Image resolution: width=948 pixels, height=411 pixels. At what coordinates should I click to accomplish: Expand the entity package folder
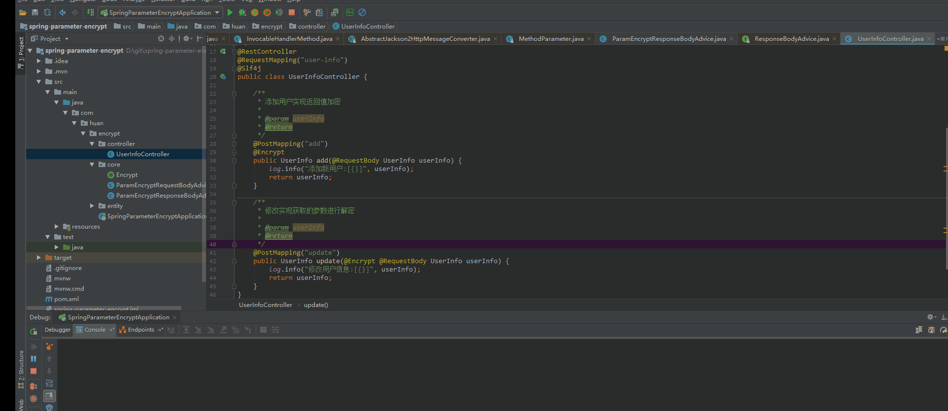[x=92, y=206]
